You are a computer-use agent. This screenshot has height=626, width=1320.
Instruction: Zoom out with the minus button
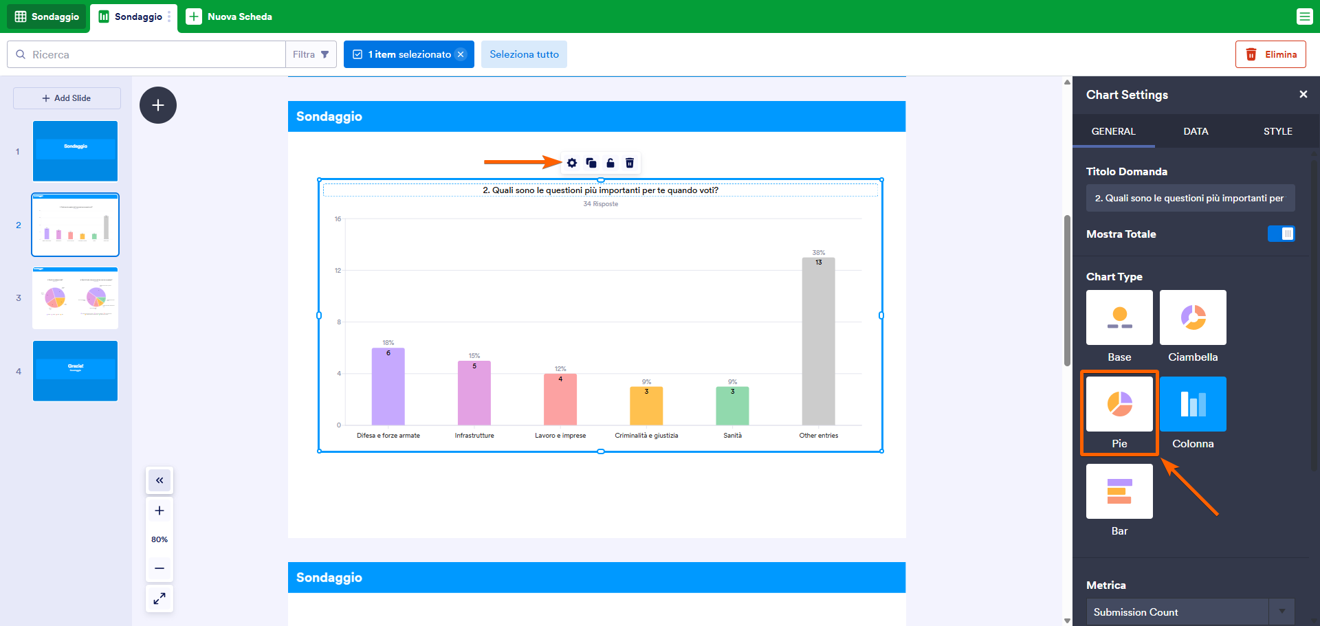coord(159,568)
